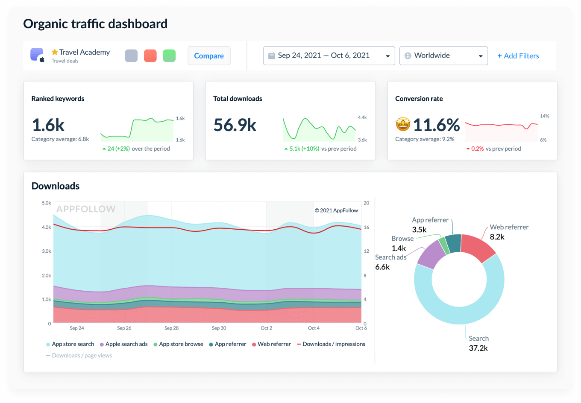Open the Worldwide region dropdown

[x=443, y=55]
